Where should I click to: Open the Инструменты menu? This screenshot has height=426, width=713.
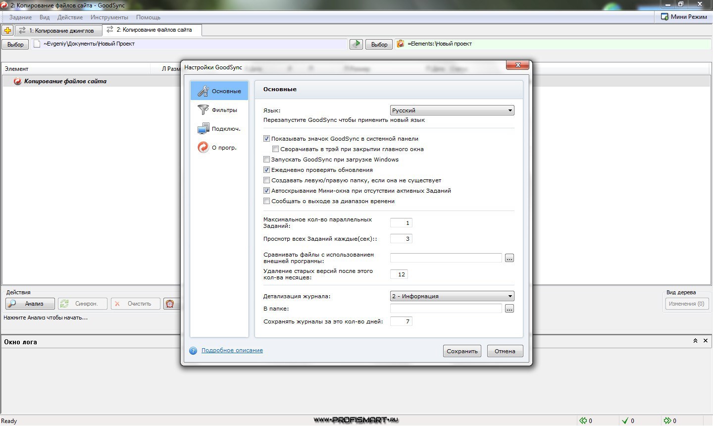109,17
